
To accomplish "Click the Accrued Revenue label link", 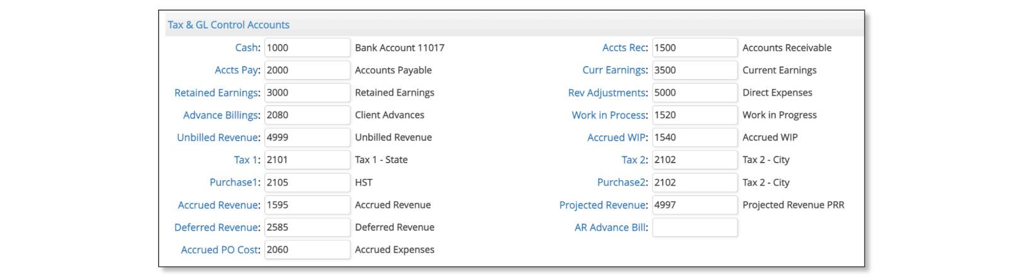I will tap(218, 205).
